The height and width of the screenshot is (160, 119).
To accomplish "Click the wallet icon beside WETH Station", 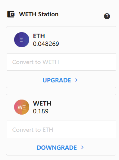I will point(11,14).
